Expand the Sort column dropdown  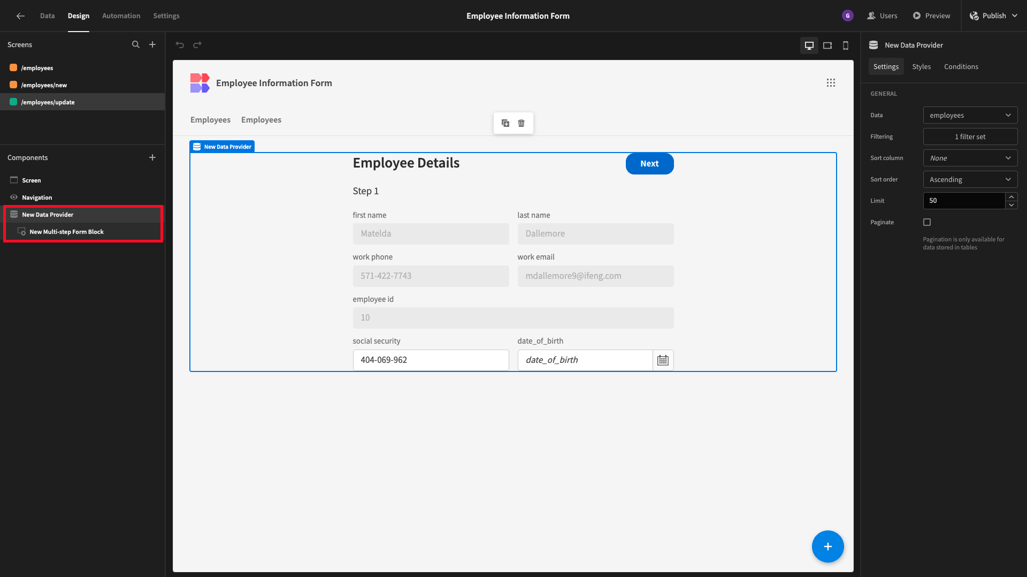[x=970, y=158]
